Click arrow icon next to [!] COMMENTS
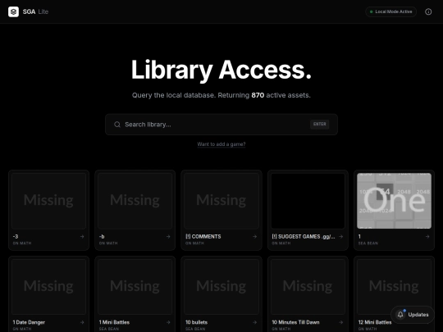The height and width of the screenshot is (332, 443). [x=254, y=237]
